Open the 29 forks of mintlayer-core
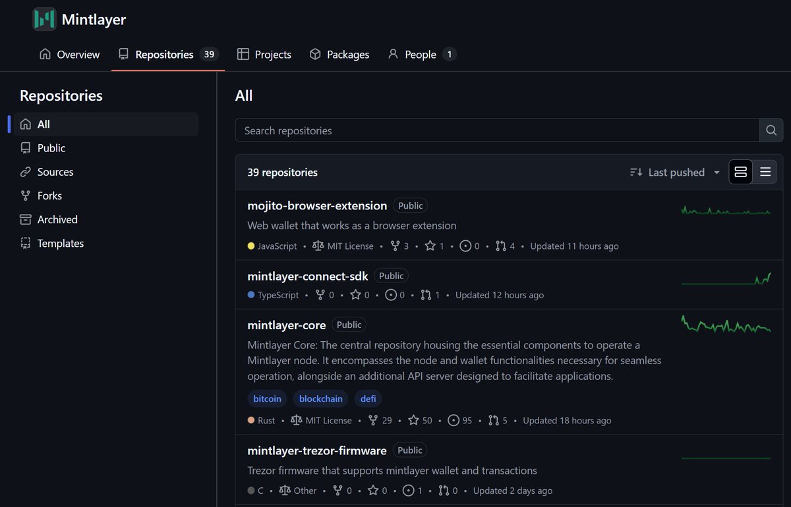Image resolution: width=791 pixels, height=507 pixels. point(380,420)
